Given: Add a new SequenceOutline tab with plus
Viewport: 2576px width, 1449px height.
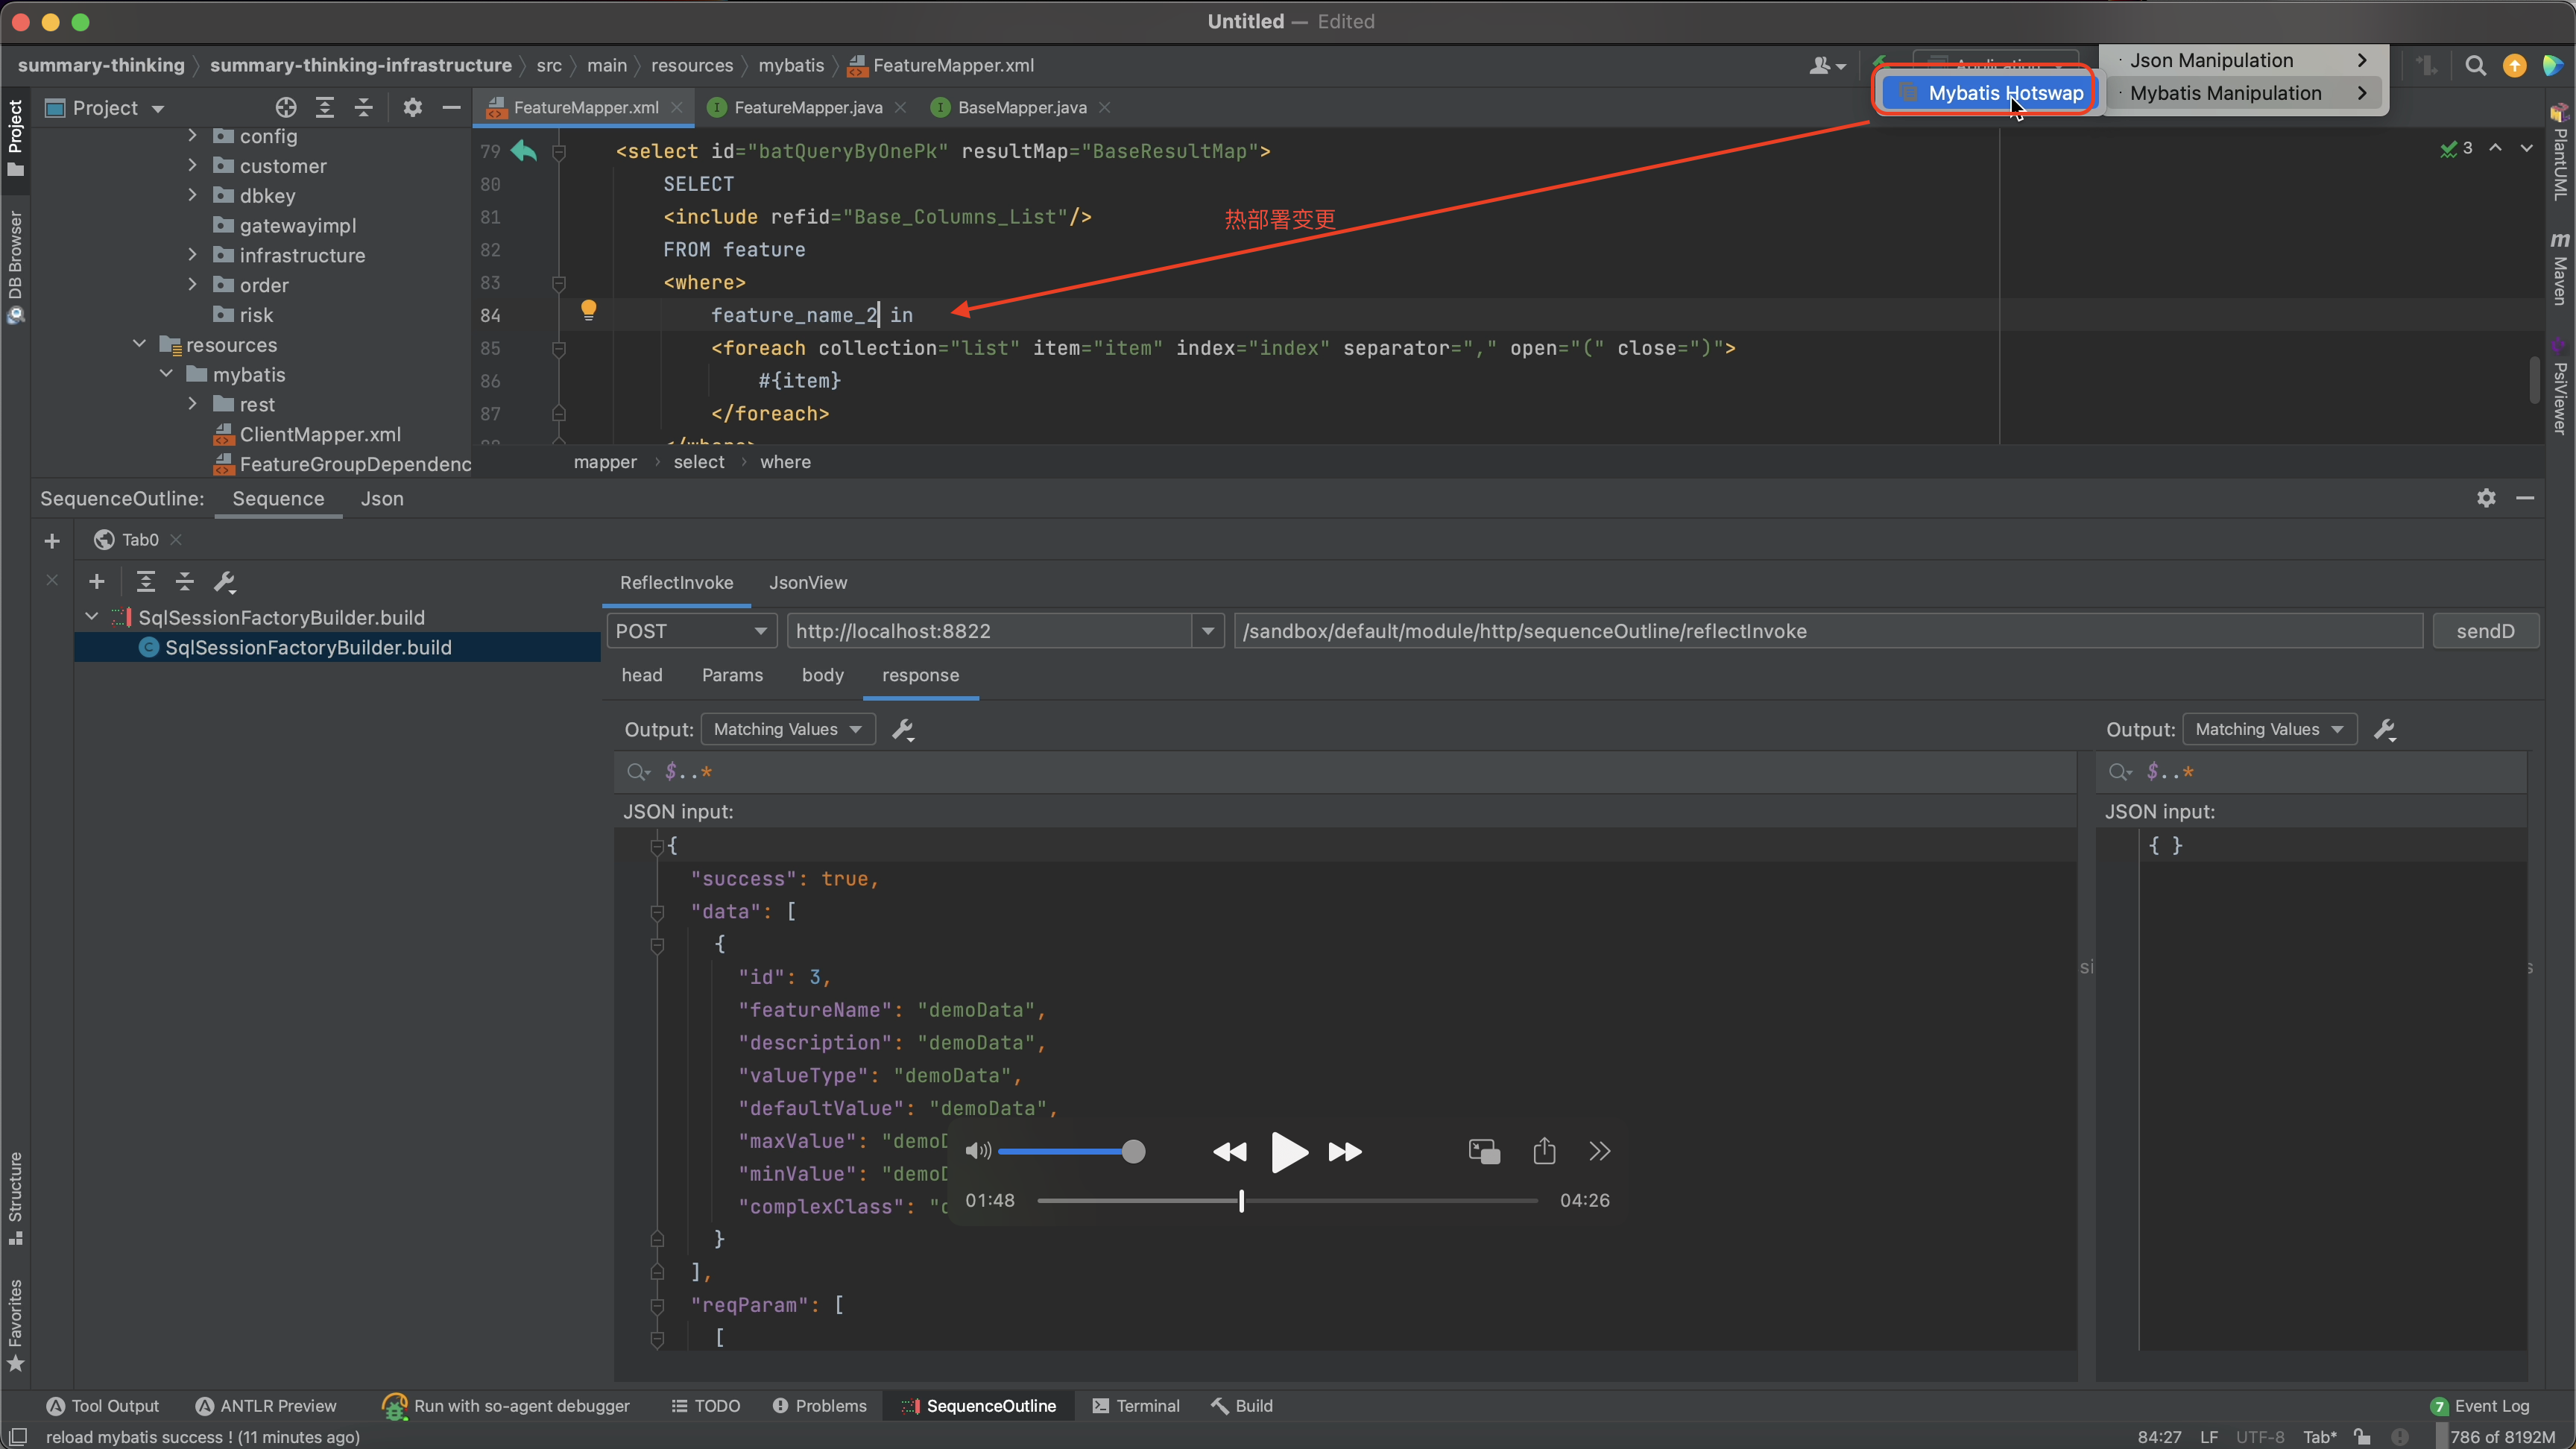Looking at the screenshot, I should point(52,541).
